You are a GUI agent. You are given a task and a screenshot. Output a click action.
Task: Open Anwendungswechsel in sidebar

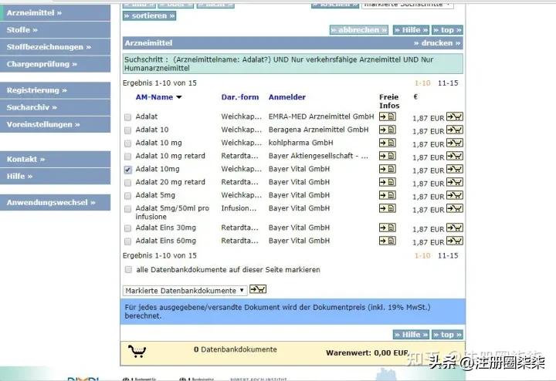click(56, 203)
